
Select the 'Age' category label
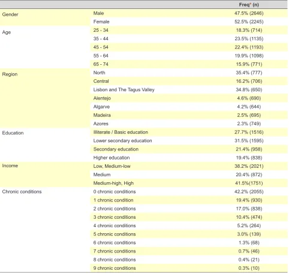click(x=7, y=32)
